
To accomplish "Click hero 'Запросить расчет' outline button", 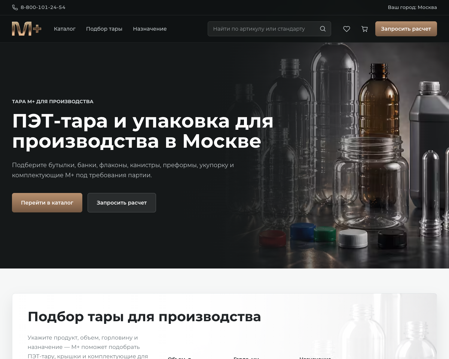I will [x=122, y=203].
